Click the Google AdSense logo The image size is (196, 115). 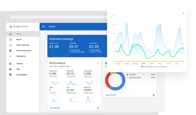[19, 26]
